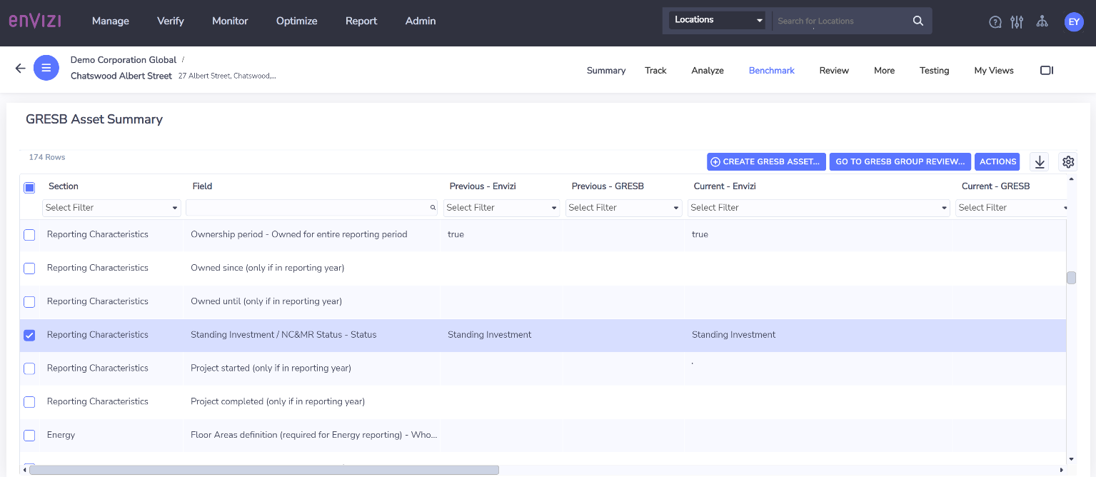Open the Admin menu
Screen dimensions: 1096x477
point(421,21)
